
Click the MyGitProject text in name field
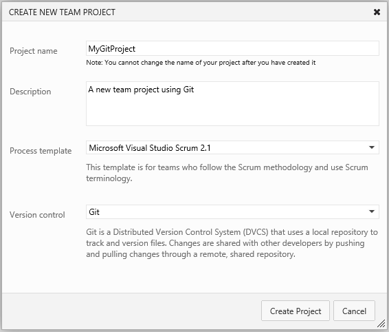[112, 49]
